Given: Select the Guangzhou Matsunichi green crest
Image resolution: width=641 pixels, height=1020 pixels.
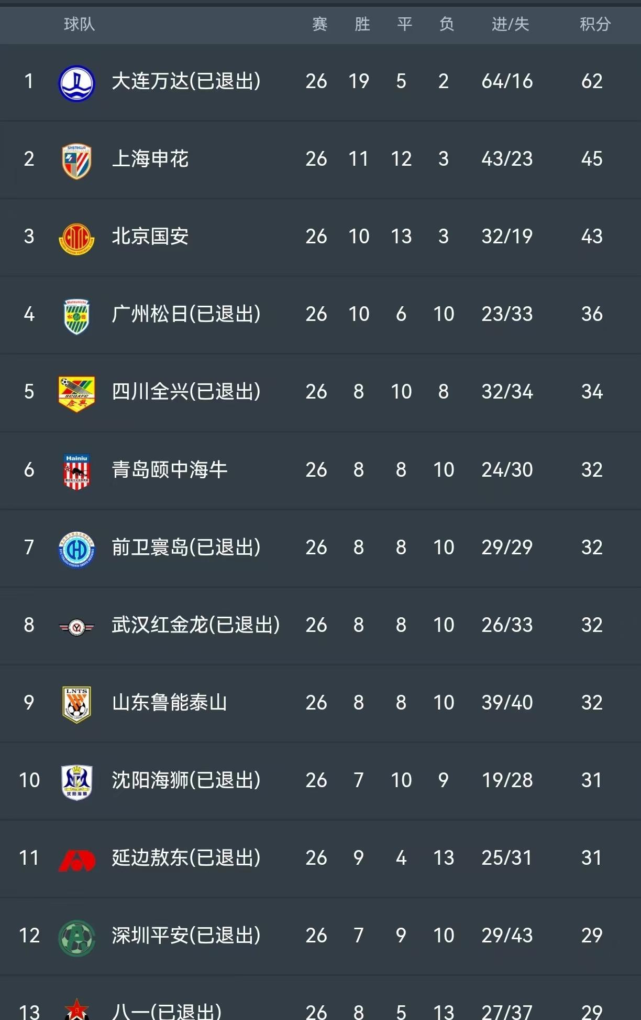Looking at the screenshot, I should tap(76, 316).
